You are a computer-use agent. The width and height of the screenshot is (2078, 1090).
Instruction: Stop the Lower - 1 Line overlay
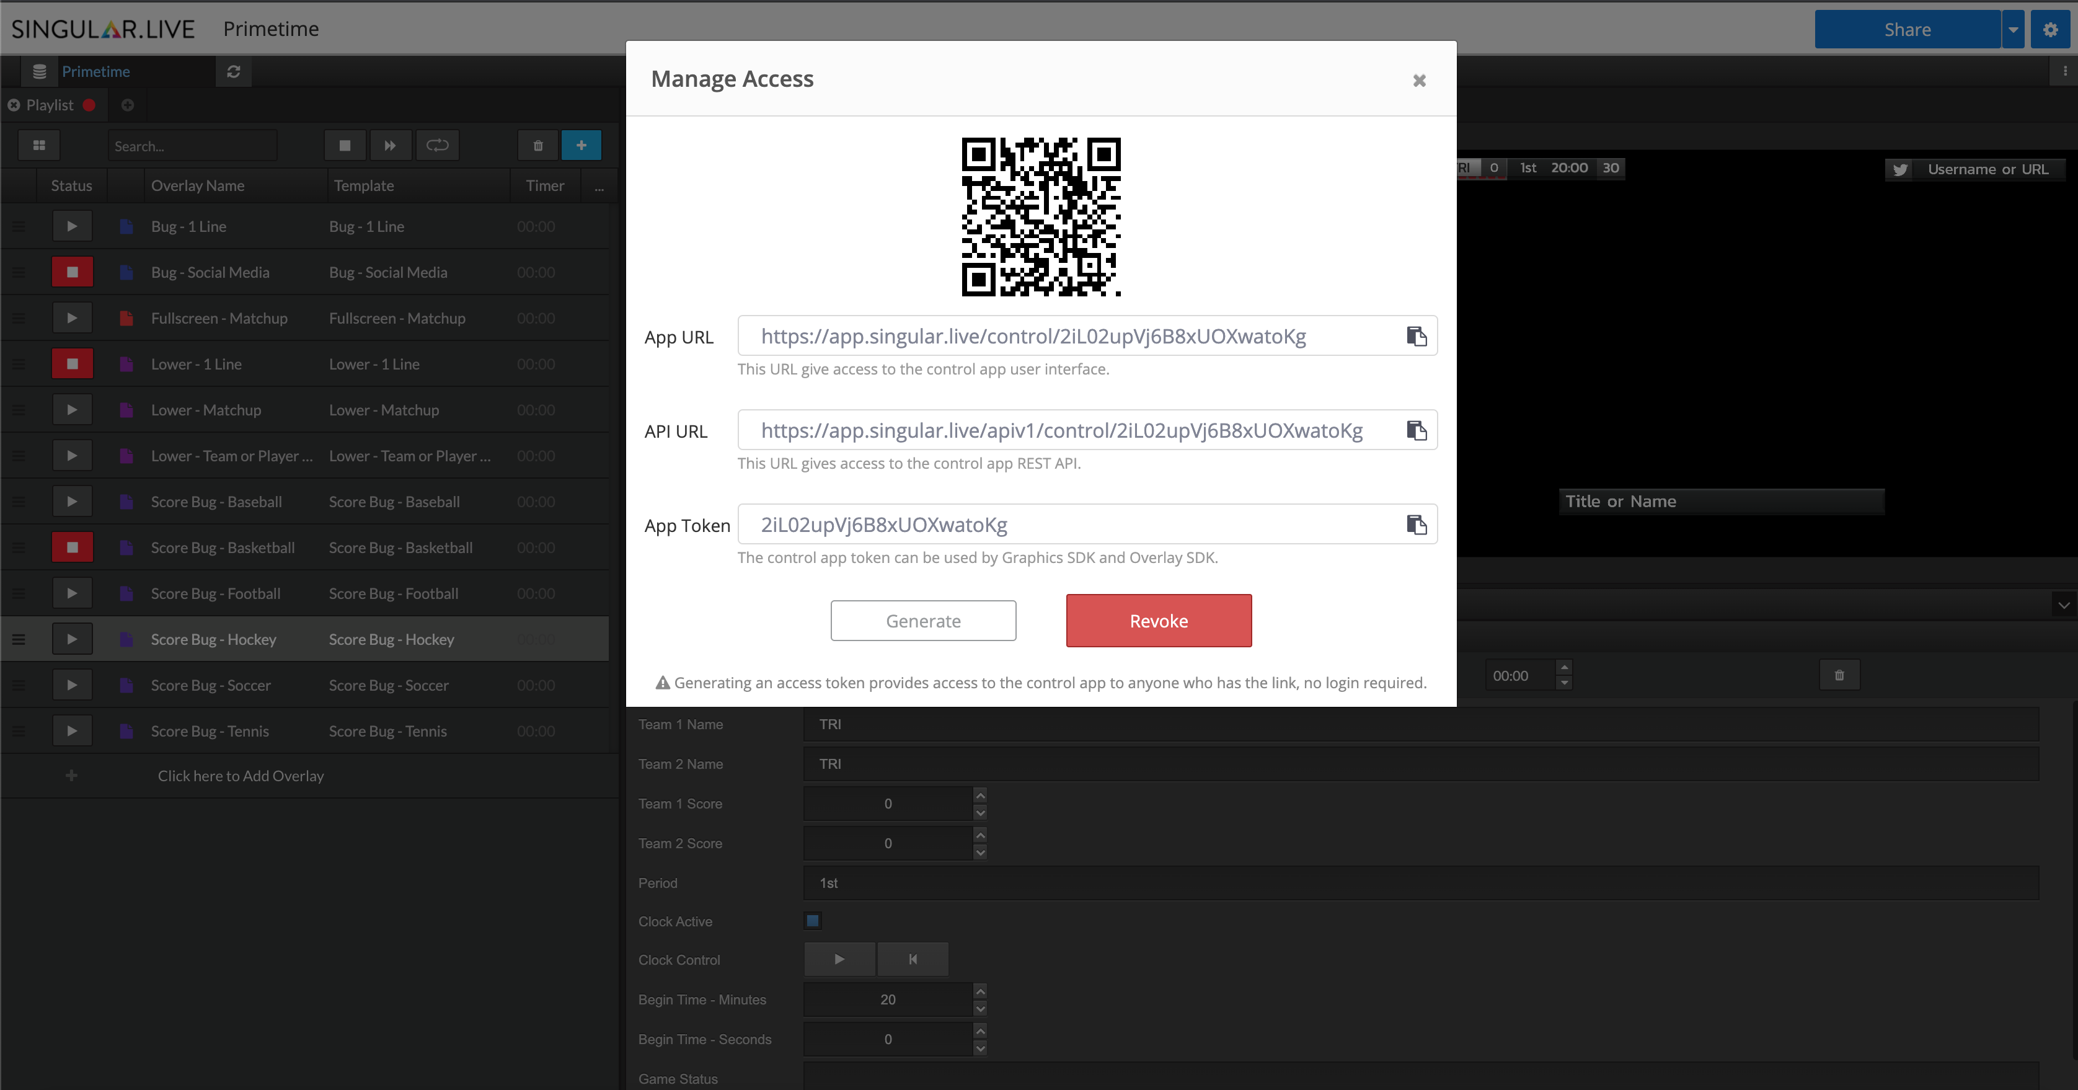72,364
